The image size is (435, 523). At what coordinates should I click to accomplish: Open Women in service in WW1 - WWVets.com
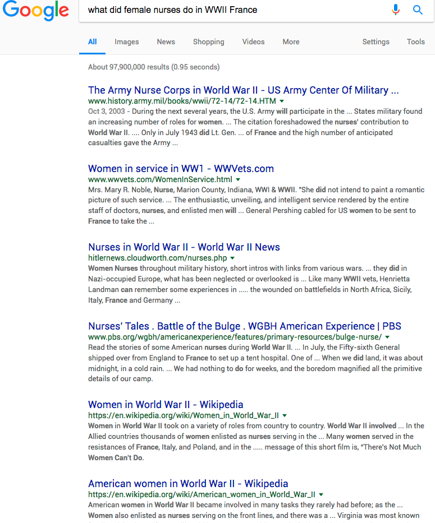[181, 169]
